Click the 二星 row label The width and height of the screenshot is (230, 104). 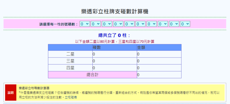pos(70,54)
